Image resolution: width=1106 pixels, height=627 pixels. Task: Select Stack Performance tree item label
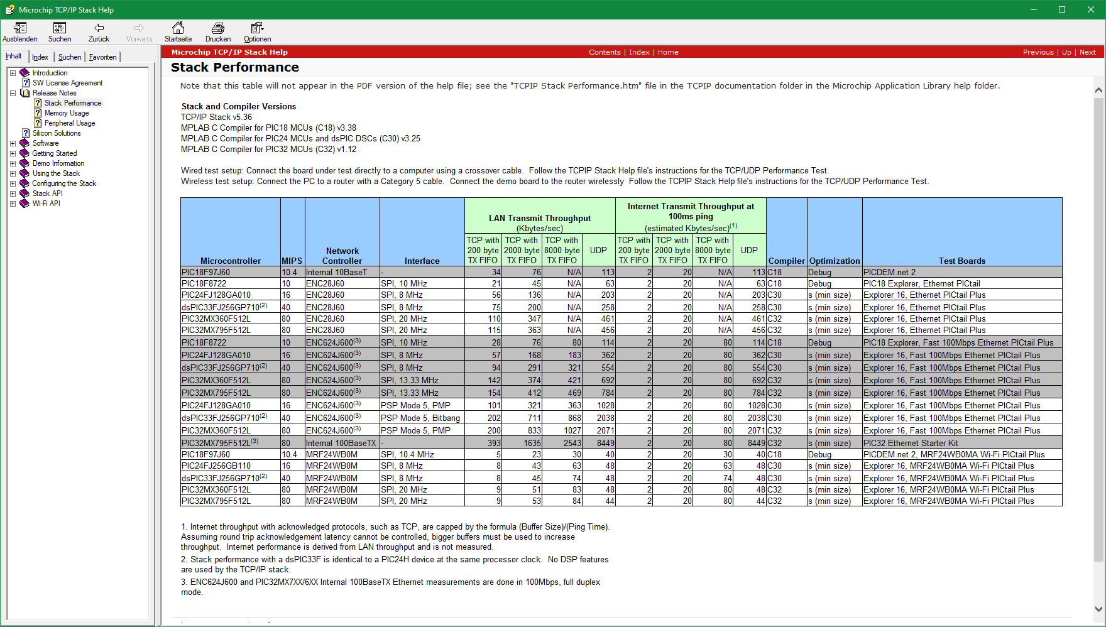73,103
